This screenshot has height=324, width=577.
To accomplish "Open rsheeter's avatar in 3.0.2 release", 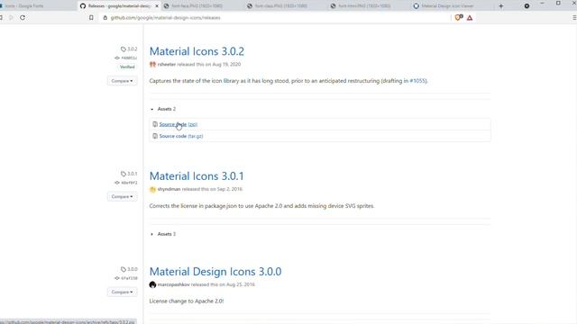I will pyautogui.click(x=152, y=64).
